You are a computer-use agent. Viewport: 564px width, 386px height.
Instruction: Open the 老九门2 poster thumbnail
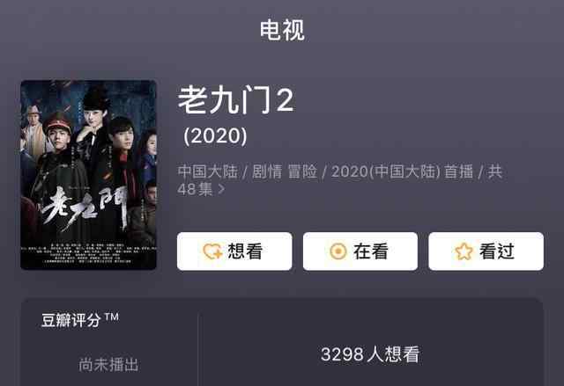coord(88,175)
